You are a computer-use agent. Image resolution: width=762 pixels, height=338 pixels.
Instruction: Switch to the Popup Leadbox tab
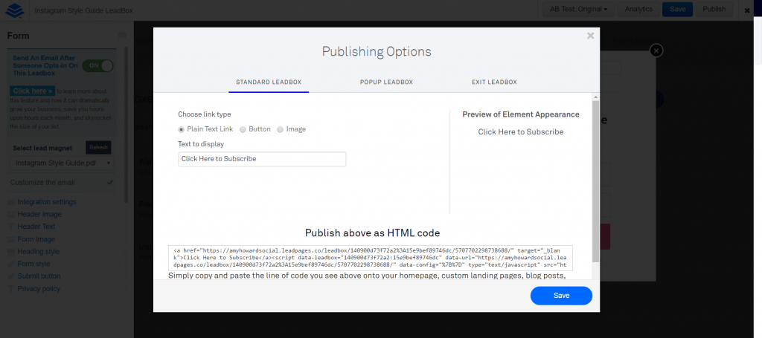(x=386, y=82)
